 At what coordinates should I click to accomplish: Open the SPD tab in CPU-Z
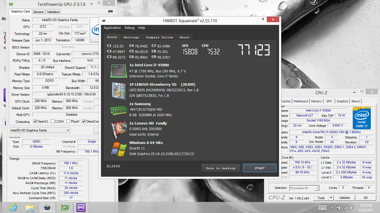pos(329,101)
